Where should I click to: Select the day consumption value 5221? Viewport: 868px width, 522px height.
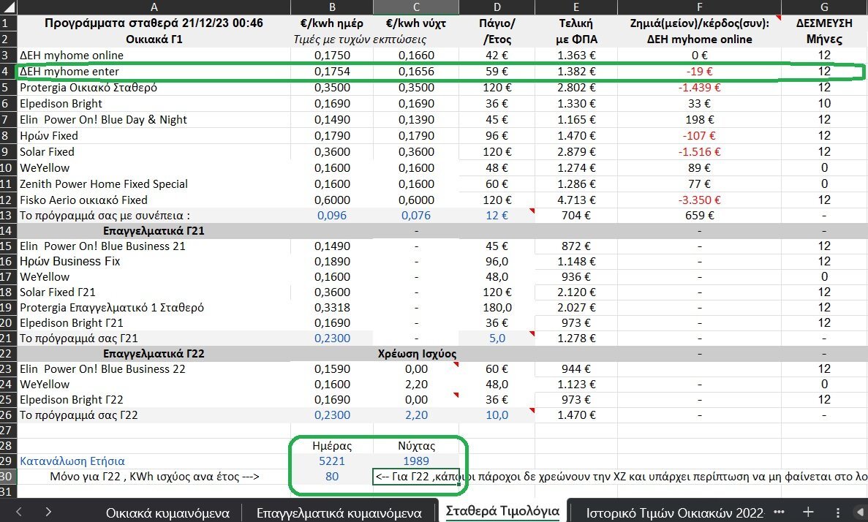[332, 461]
